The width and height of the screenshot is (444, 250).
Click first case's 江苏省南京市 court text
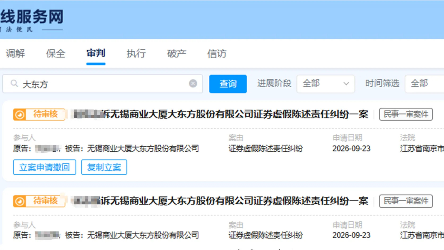point(422,148)
